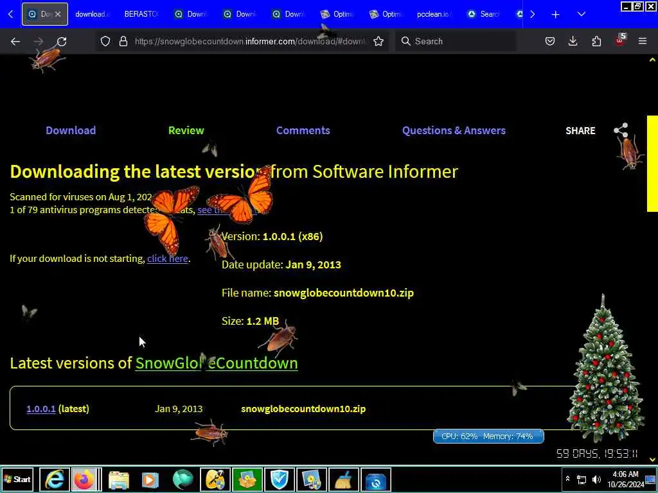Click the scrollbar up arrow

(x=653, y=60)
